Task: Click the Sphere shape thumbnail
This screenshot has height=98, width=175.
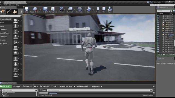Action: tap(16, 53)
